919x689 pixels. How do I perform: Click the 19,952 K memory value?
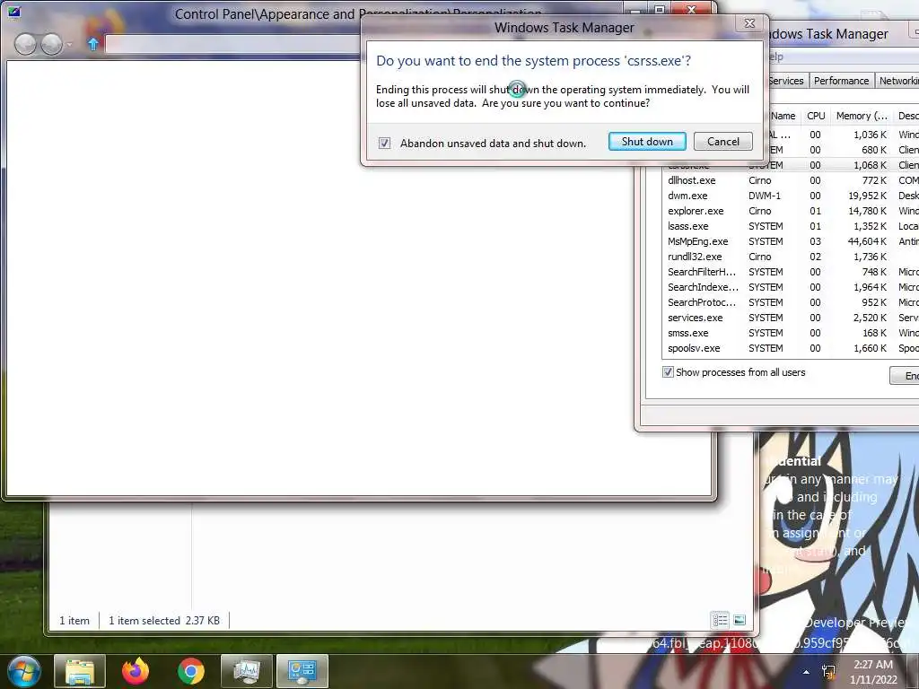(x=867, y=196)
